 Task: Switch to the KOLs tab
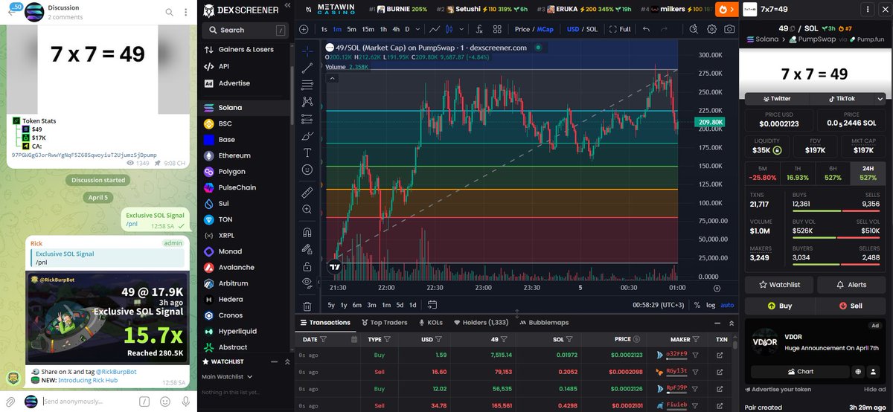pos(431,323)
